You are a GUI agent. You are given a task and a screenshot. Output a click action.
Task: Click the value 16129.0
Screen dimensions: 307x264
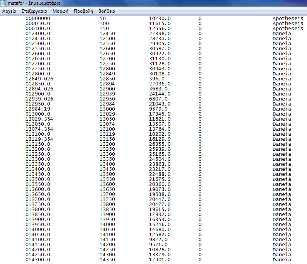160,139
